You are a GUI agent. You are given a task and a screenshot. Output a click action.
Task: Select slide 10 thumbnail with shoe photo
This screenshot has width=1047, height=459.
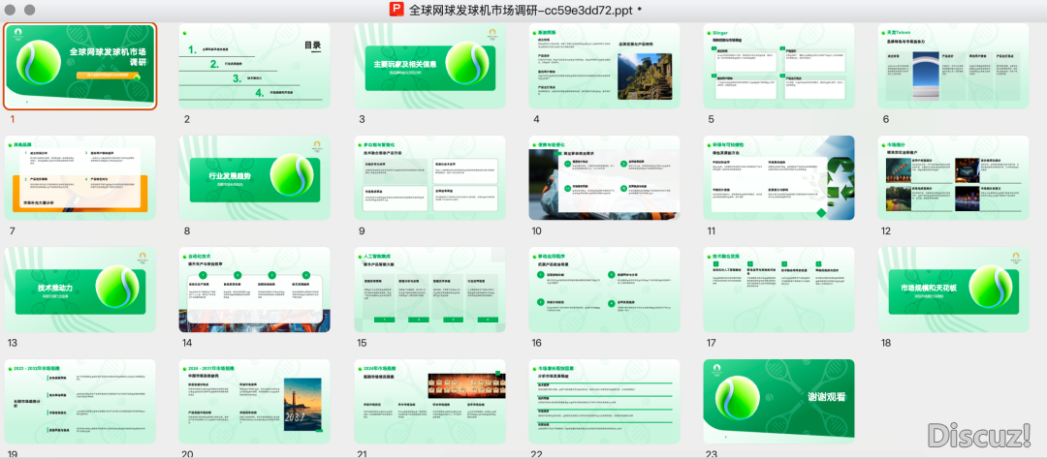[x=604, y=178]
